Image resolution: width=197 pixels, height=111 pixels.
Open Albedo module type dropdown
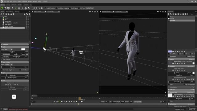(191, 59)
